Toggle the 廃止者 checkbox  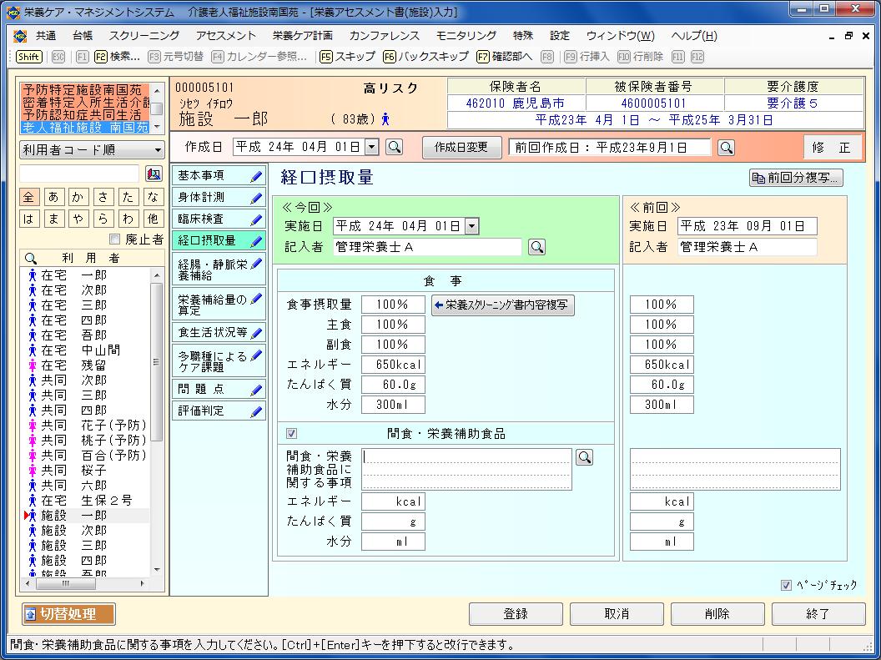pyautogui.click(x=114, y=239)
